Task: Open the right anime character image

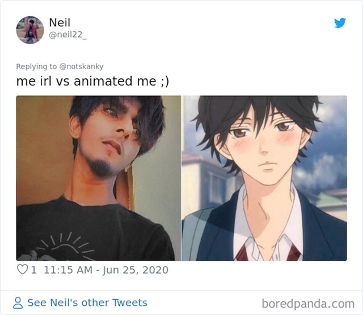Action: [x=264, y=178]
